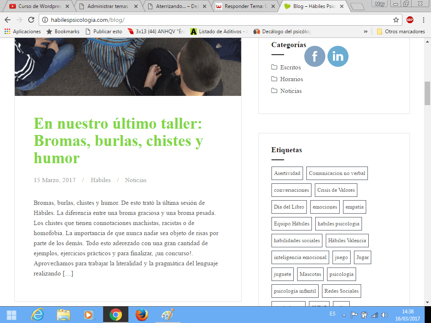Screen dimensions: 431x323
Task: Select the conversaciones tag
Action: (291, 190)
